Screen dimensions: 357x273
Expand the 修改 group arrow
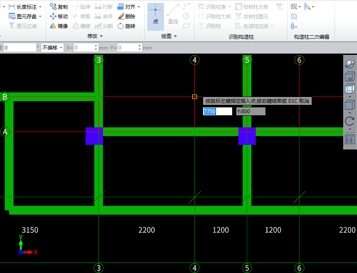point(102,36)
